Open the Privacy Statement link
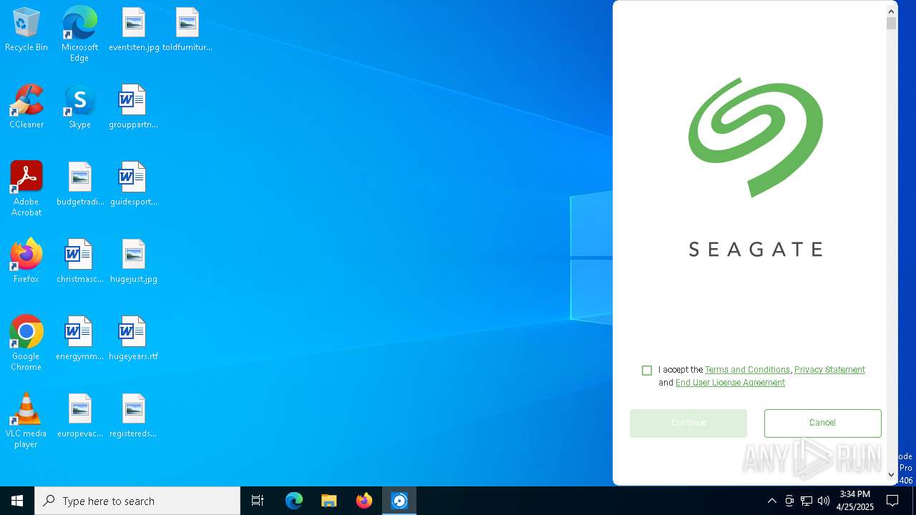 [x=829, y=370]
